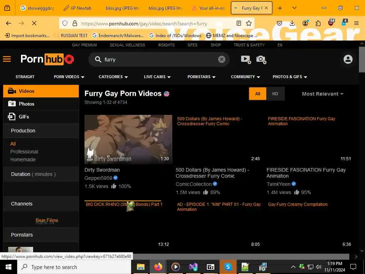Stop loading the page with the X button
This screenshot has width=365, height=274.
(x=34, y=23)
